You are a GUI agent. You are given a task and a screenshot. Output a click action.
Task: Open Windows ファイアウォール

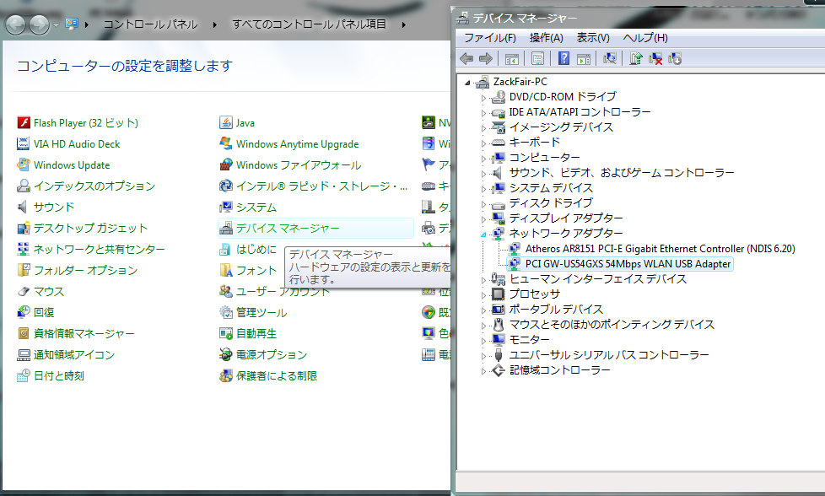pos(290,165)
